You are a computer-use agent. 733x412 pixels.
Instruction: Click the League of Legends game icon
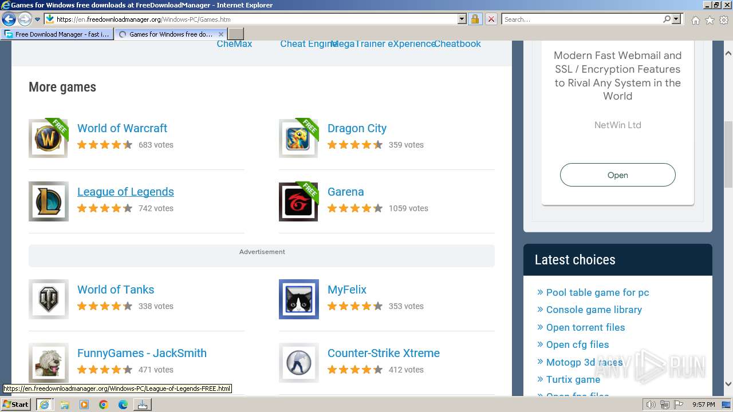pos(49,201)
